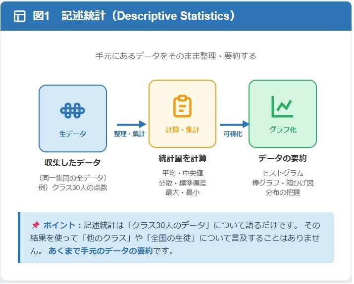354x284 pixels.
Task: Click the subtitle 手元にあるデータをそのまま整理・要約する
Action: click(176, 56)
